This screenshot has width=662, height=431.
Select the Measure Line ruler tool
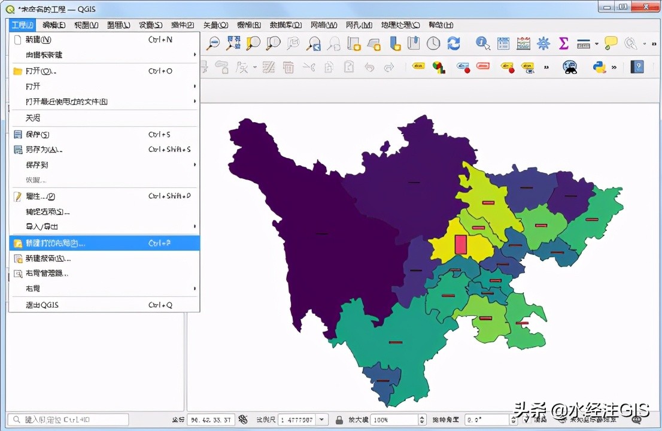(584, 44)
